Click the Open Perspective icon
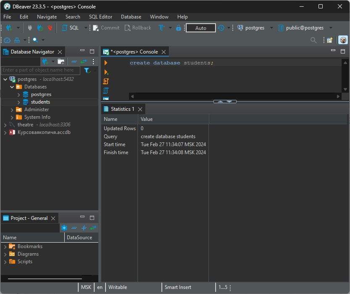 click(x=330, y=40)
